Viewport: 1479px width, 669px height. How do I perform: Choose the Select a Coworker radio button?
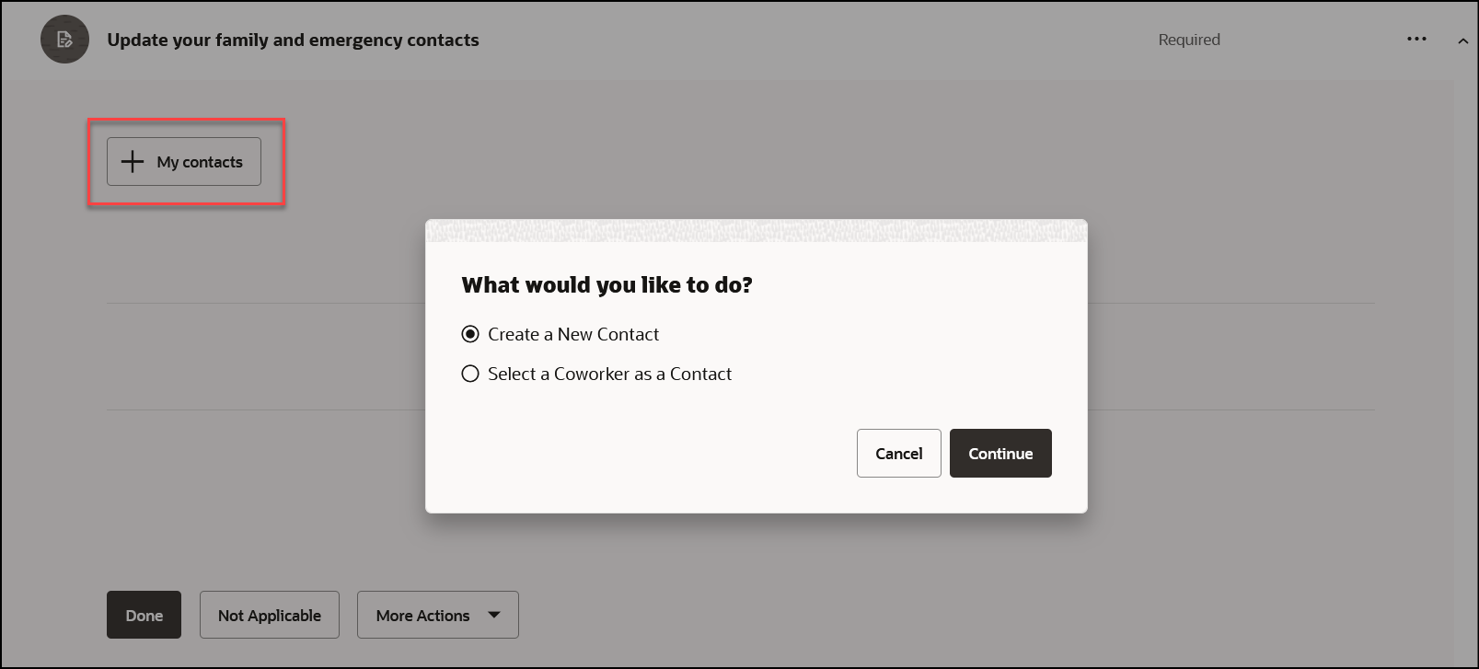click(x=470, y=374)
